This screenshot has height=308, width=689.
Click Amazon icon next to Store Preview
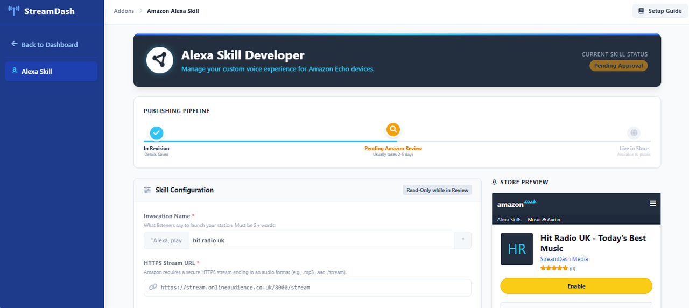(x=494, y=182)
